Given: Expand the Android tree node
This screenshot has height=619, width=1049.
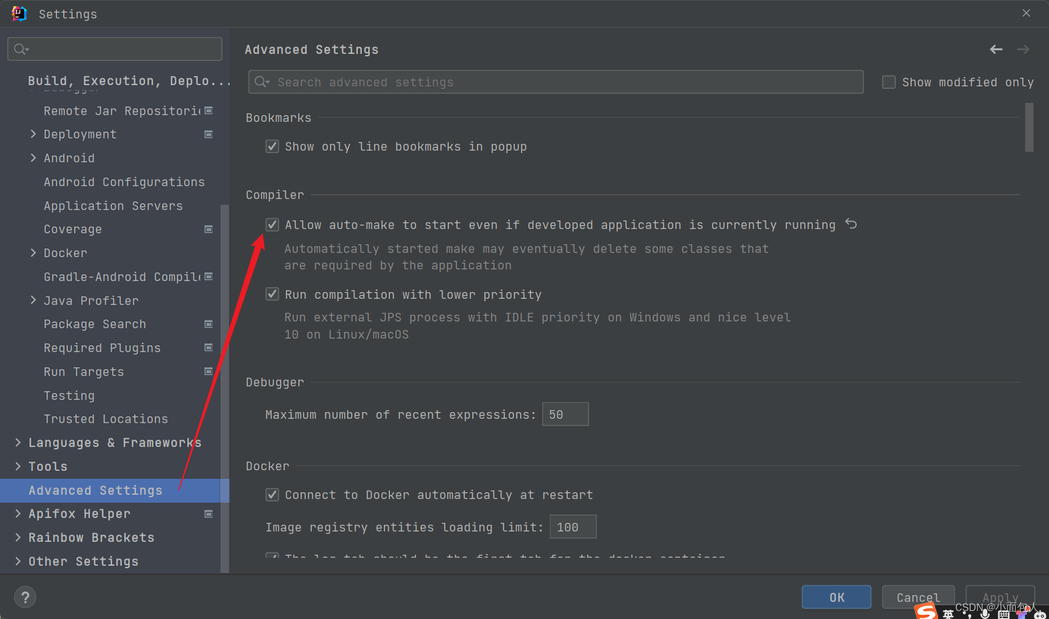Looking at the screenshot, I should [x=33, y=158].
